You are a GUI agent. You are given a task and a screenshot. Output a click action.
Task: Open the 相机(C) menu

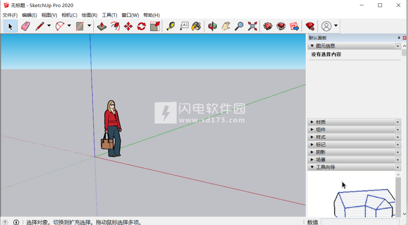coord(69,15)
